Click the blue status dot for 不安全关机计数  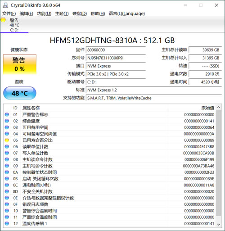click(x=7, y=191)
